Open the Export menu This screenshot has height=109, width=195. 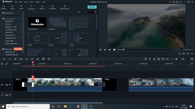coord(37,2)
